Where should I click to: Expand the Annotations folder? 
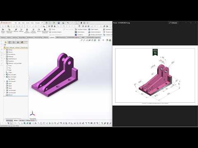coord(5,54)
